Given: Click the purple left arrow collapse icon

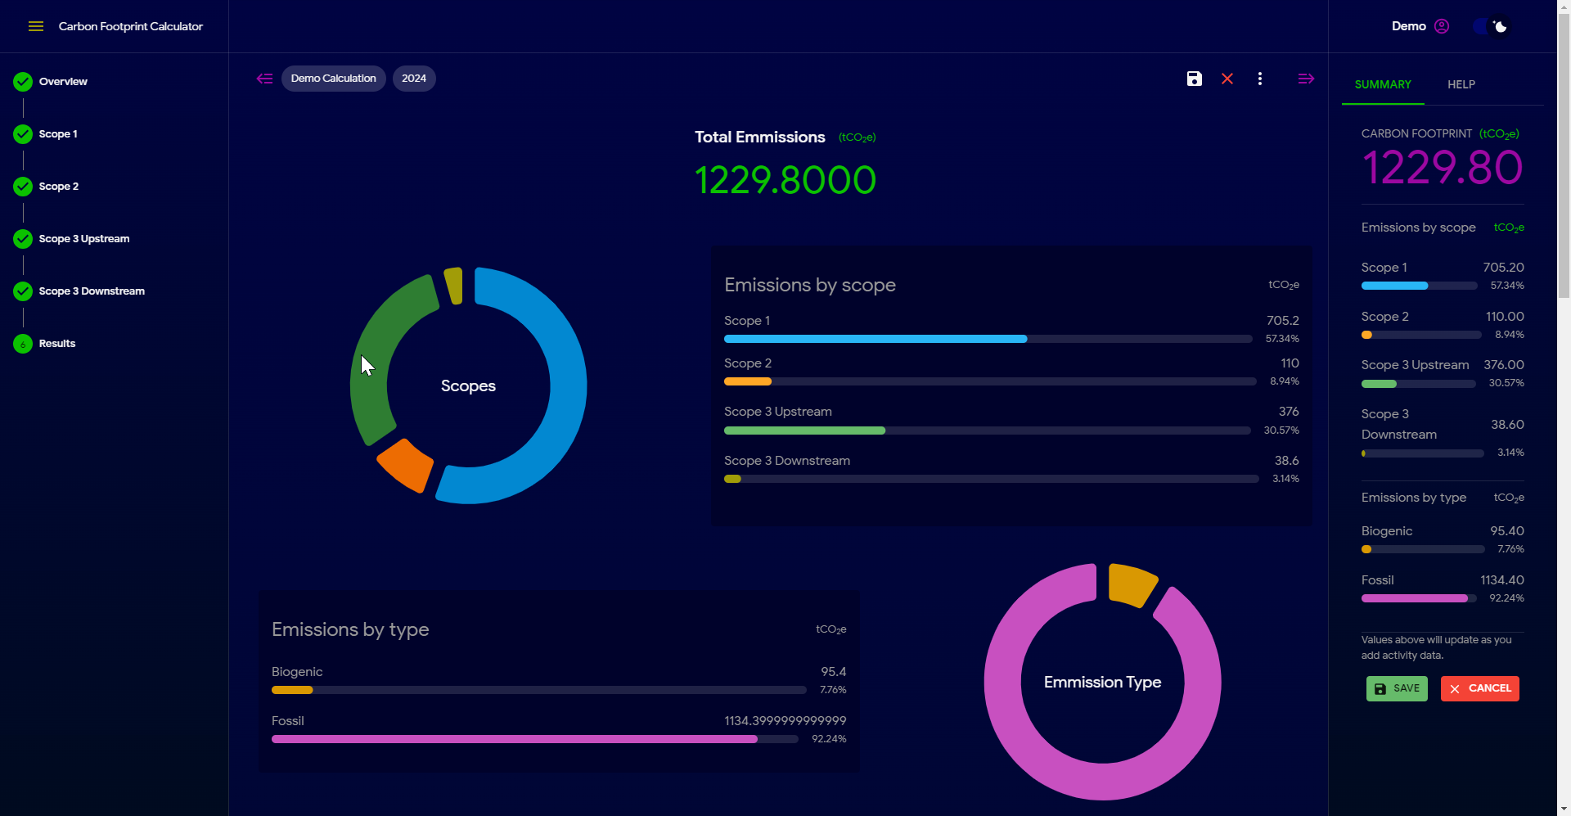Looking at the screenshot, I should 264,79.
